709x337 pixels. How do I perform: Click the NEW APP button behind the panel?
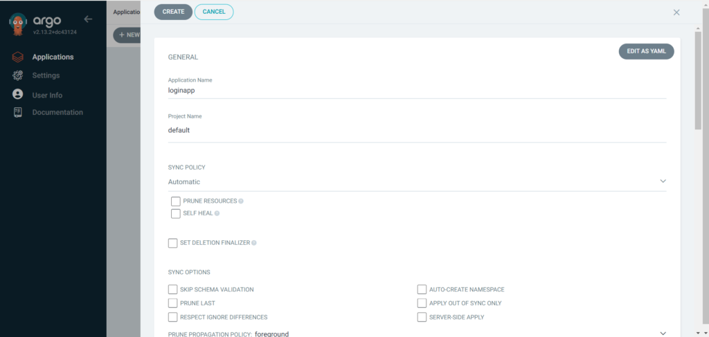tap(127, 35)
